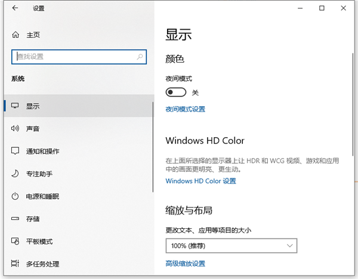Screen dimensions: 358x279
Task: Click the 查找设置 search field
Action: pyautogui.click(x=75, y=57)
